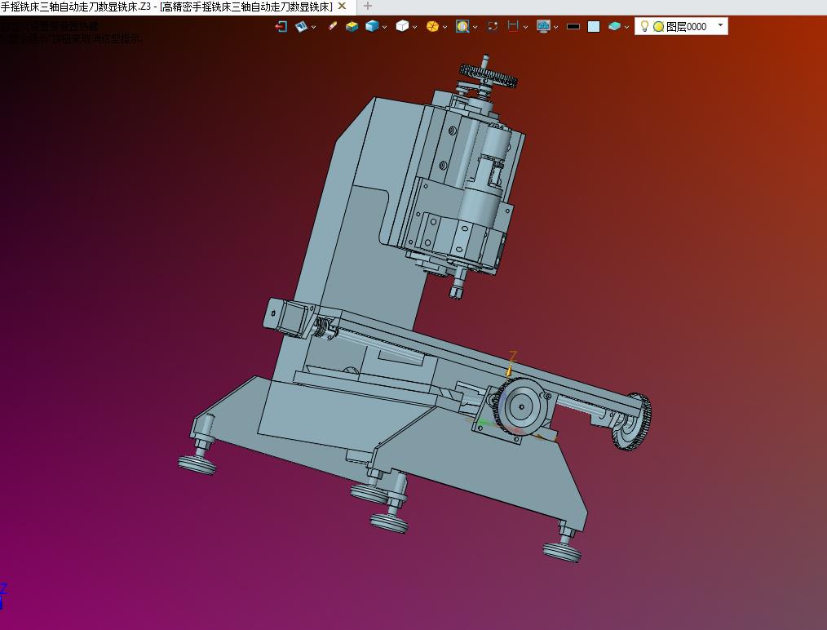This screenshot has height=630, width=827.
Task: Click the large handwheel on the table
Action: pos(522,406)
